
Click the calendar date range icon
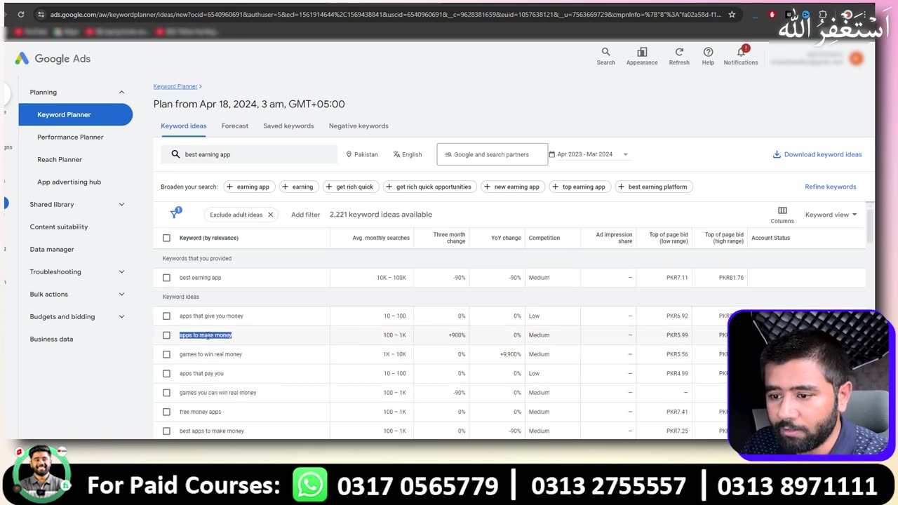pyautogui.click(x=551, y=154)
